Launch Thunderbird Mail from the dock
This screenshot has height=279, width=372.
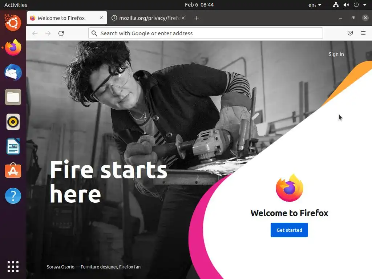[x=13, y=72]
